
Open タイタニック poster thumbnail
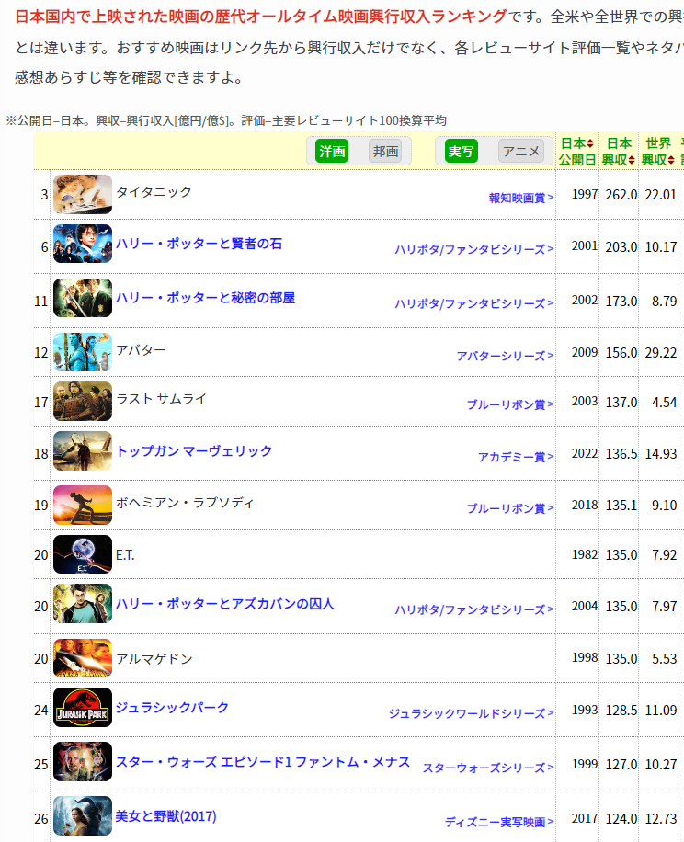tap(83, 194)
